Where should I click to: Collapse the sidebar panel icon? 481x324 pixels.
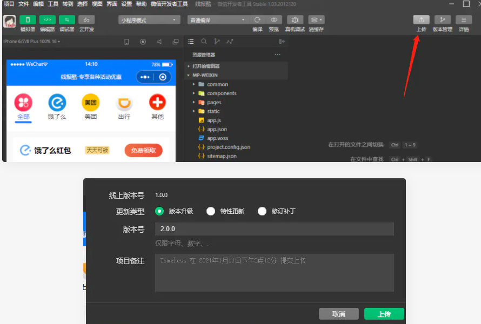click(282, 42)
